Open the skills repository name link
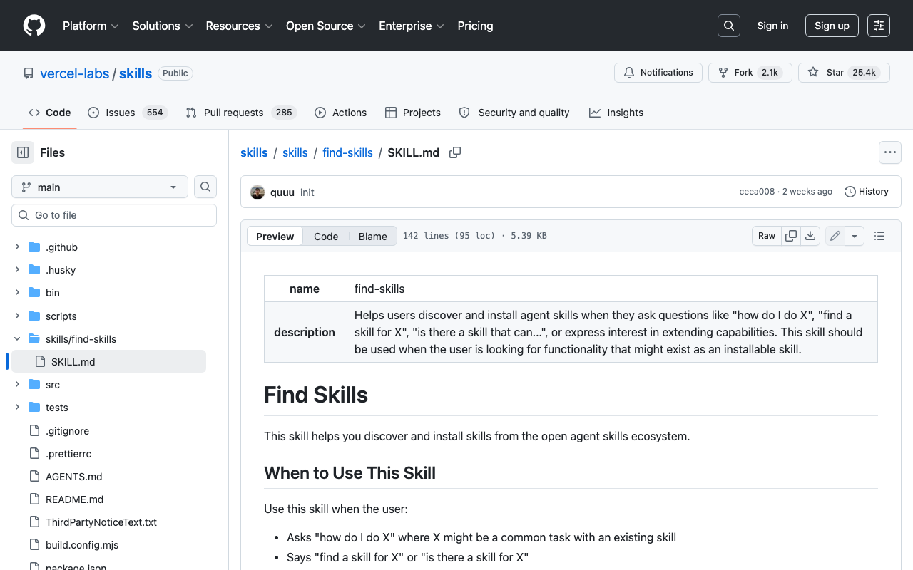The height and width of the screenshot is (570, 913). pyautogui.click(x=136, y=73)
